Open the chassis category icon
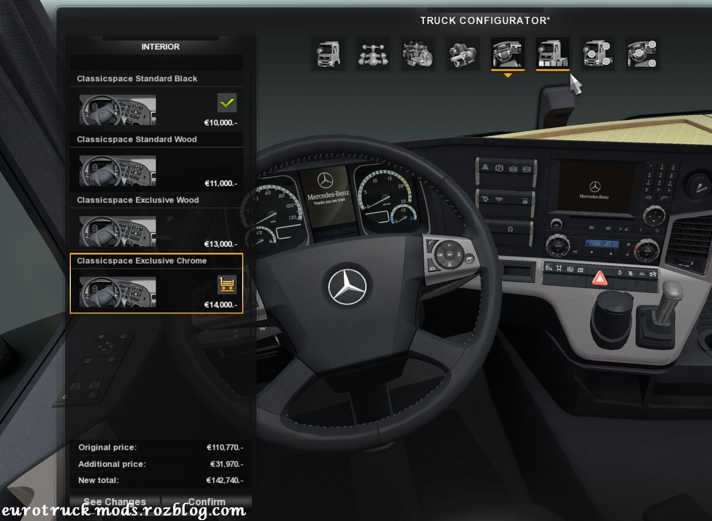Image resolution: width=712 pixels, height=521 pixels. (373, 54)
